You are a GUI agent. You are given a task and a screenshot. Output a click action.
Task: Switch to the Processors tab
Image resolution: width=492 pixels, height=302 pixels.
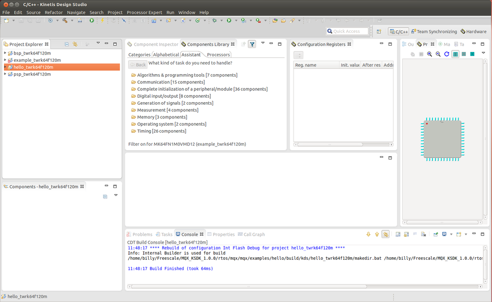(x=218, y=55)
